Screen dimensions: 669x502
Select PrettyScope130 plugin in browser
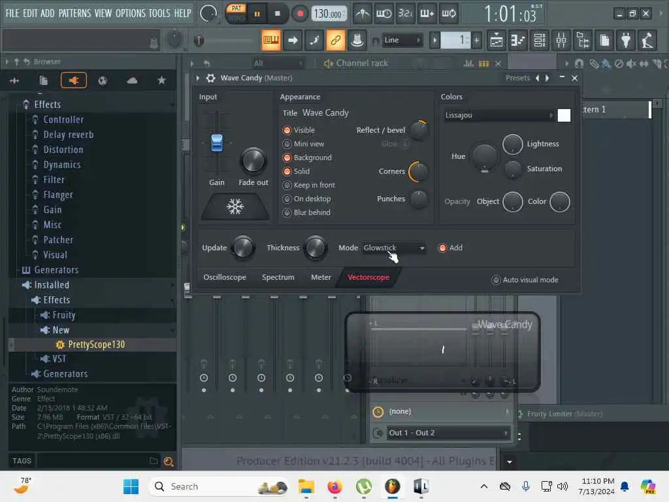92,344
